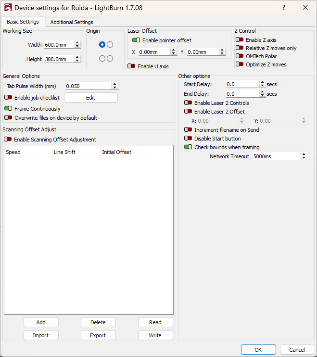Toggle Overwrite files on device by default
The width and height of the screenshot is (317, 357).
coord(8,117)
